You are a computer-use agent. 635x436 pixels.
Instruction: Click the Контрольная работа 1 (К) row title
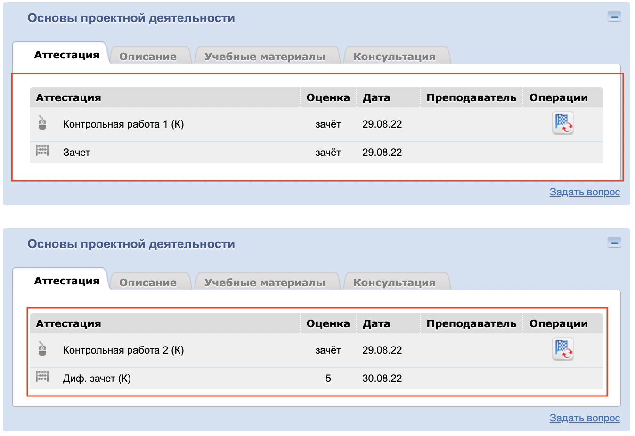123,124
